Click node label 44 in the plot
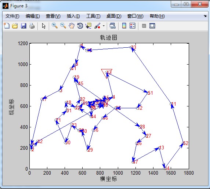210x189 pixels. tap(93, 116)
